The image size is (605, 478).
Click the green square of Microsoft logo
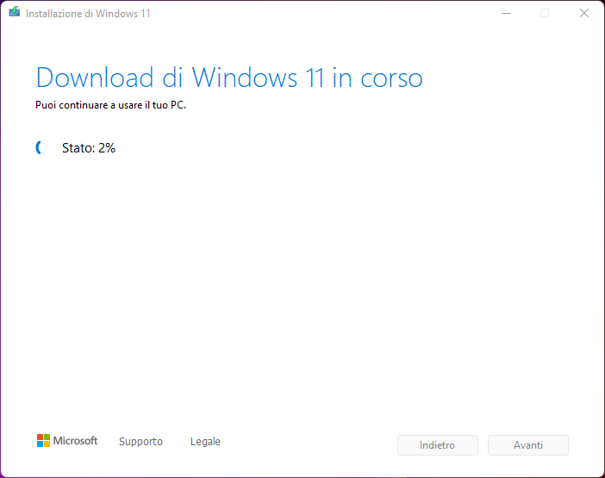pos(47,438)
